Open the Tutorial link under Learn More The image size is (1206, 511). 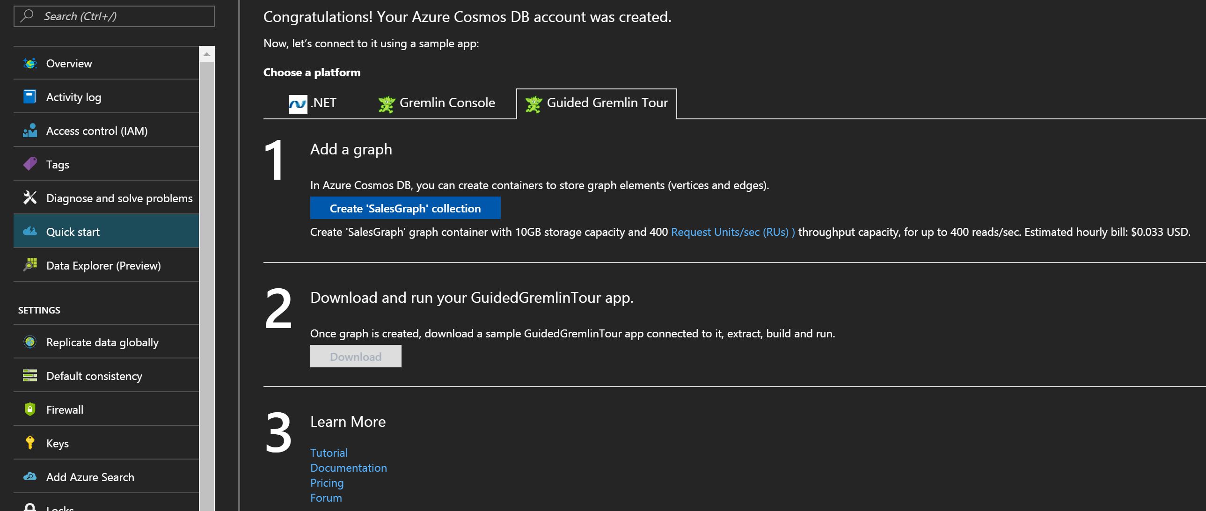click(329, 453)
